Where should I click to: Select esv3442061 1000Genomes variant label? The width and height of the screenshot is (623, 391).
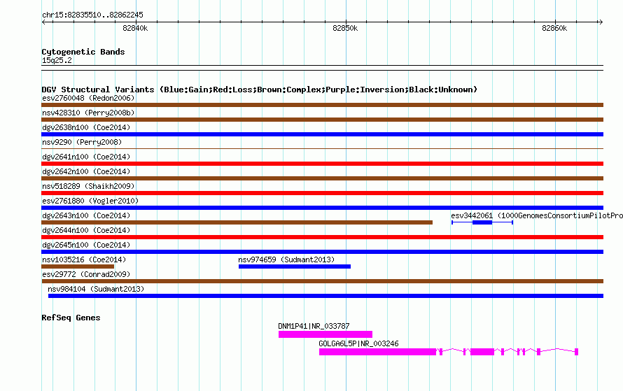coord(537,215)
